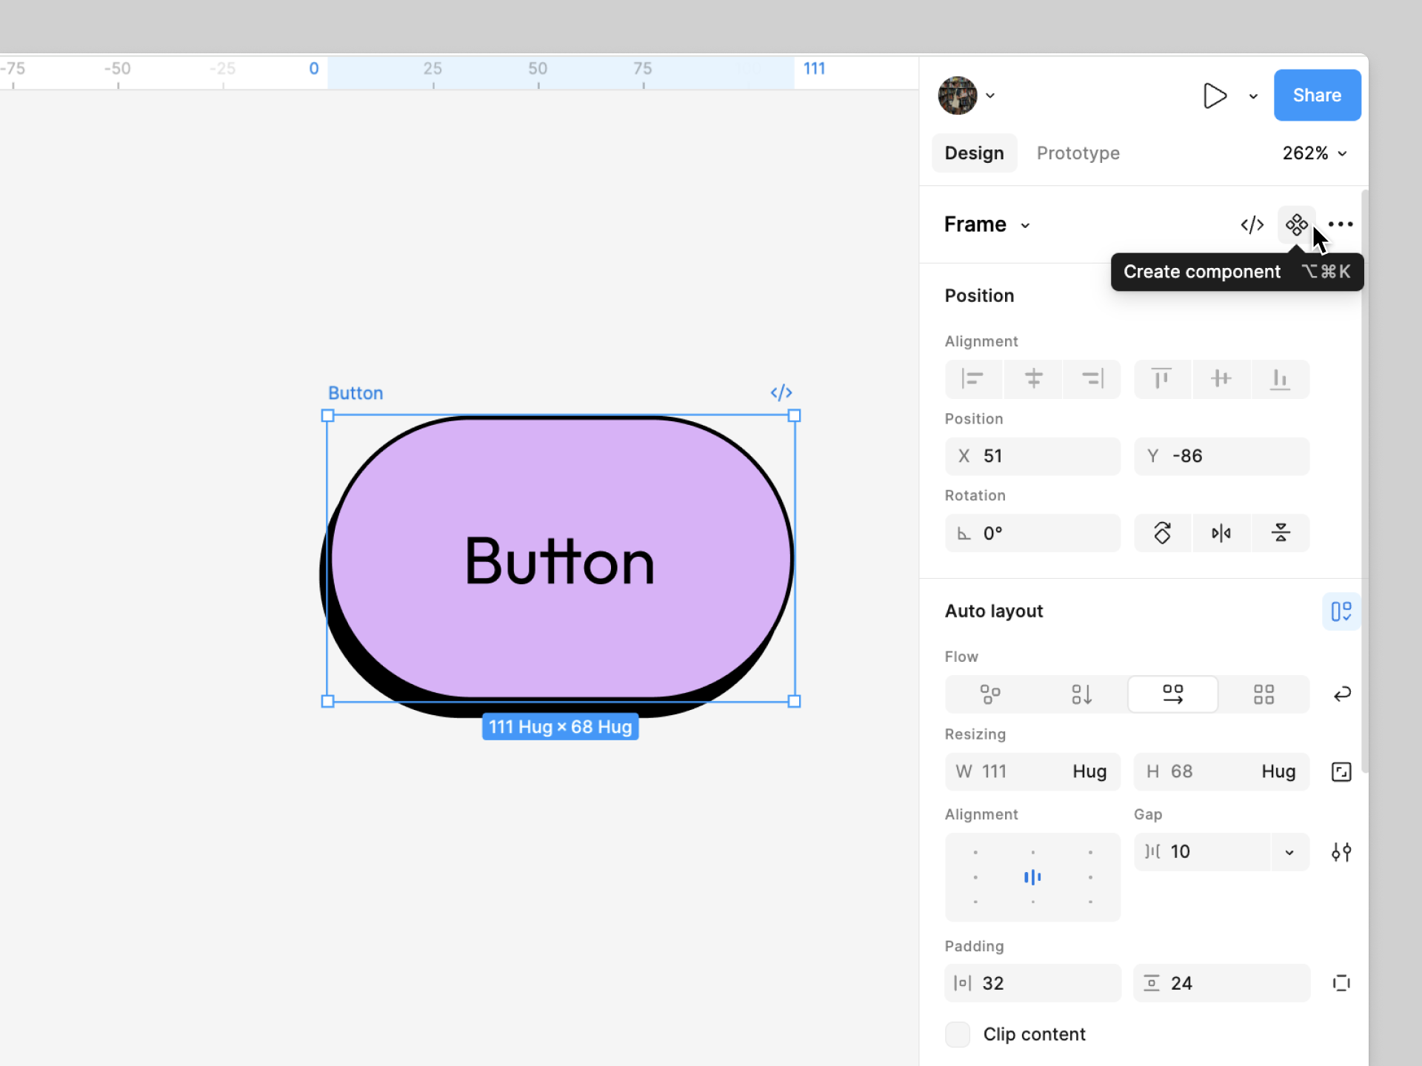Click the Align left icon
The height and width of the screenshot is (1066, 1422).
[x=972, y=379]
